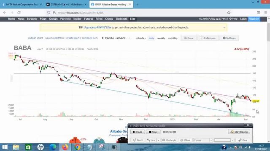Click the save to portfolio link
Screen dimensions: 270x151
54,38
